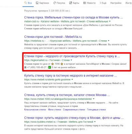
Task: Click the mebel-1000.ru catalogue URL
Action: [58, 99]
